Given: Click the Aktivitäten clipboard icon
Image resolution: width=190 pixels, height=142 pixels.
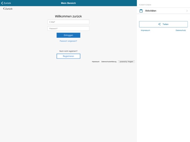Looking at the screenshot, I should click(141, 11).
